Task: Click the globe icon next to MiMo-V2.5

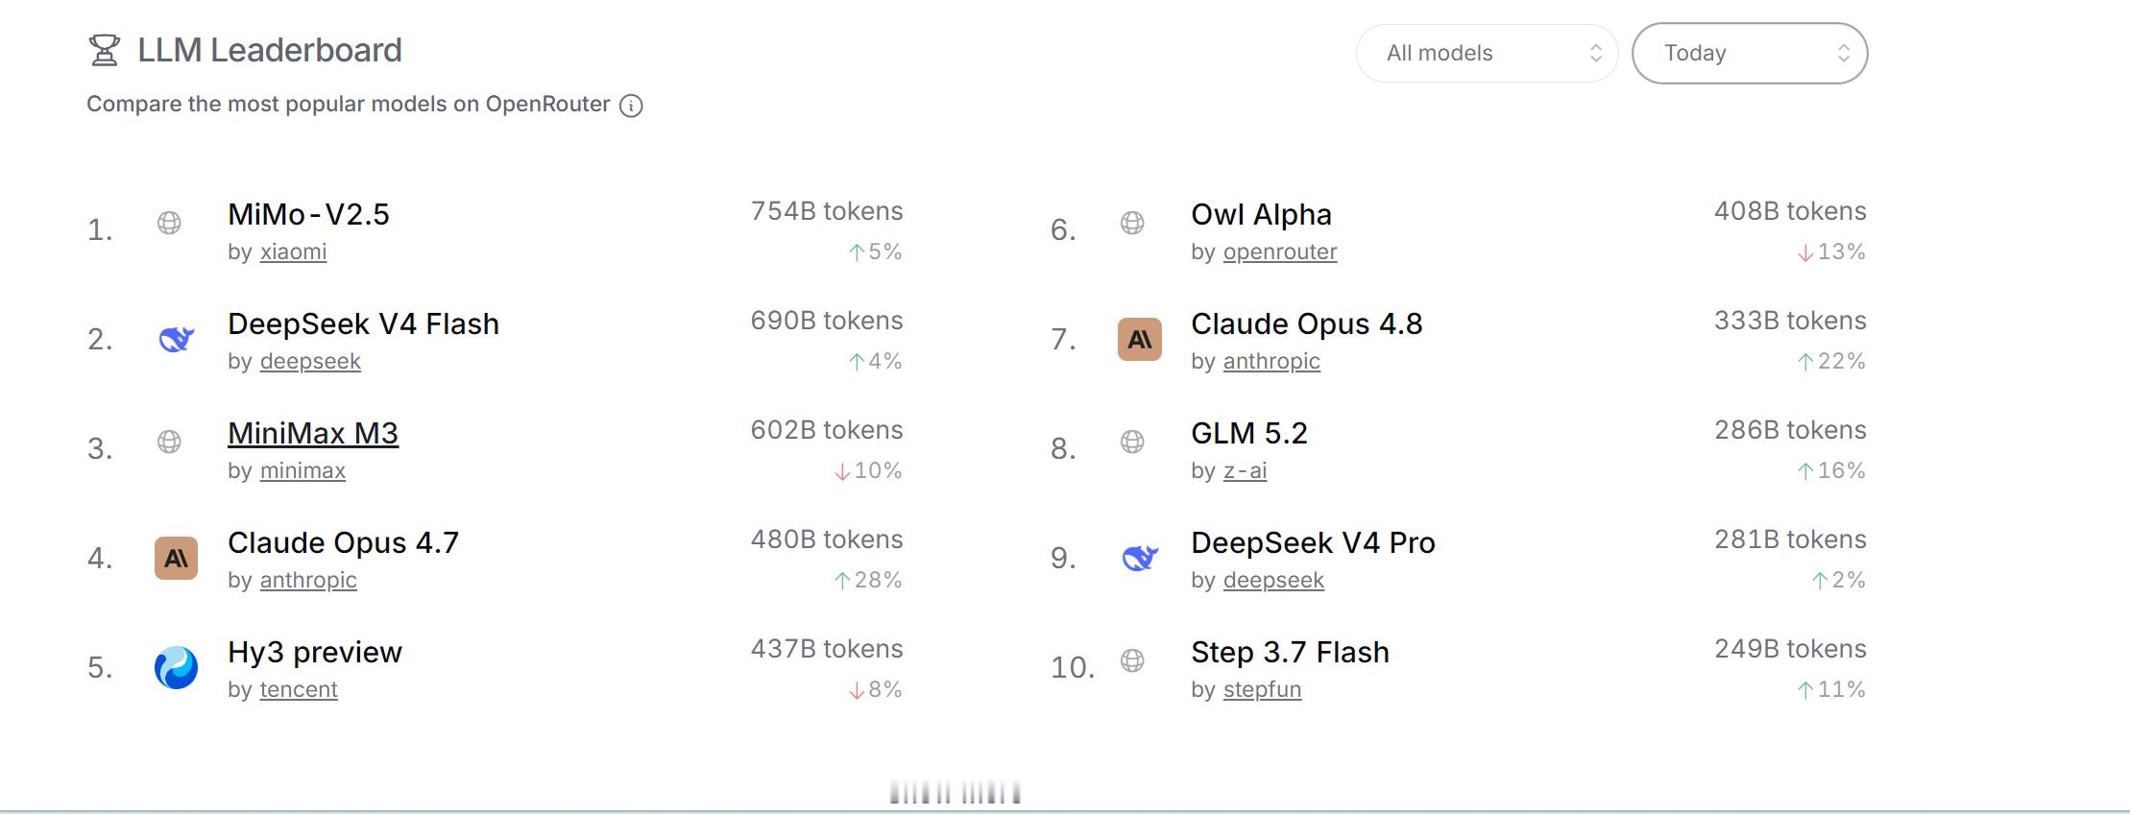Action: pos(169,223)
